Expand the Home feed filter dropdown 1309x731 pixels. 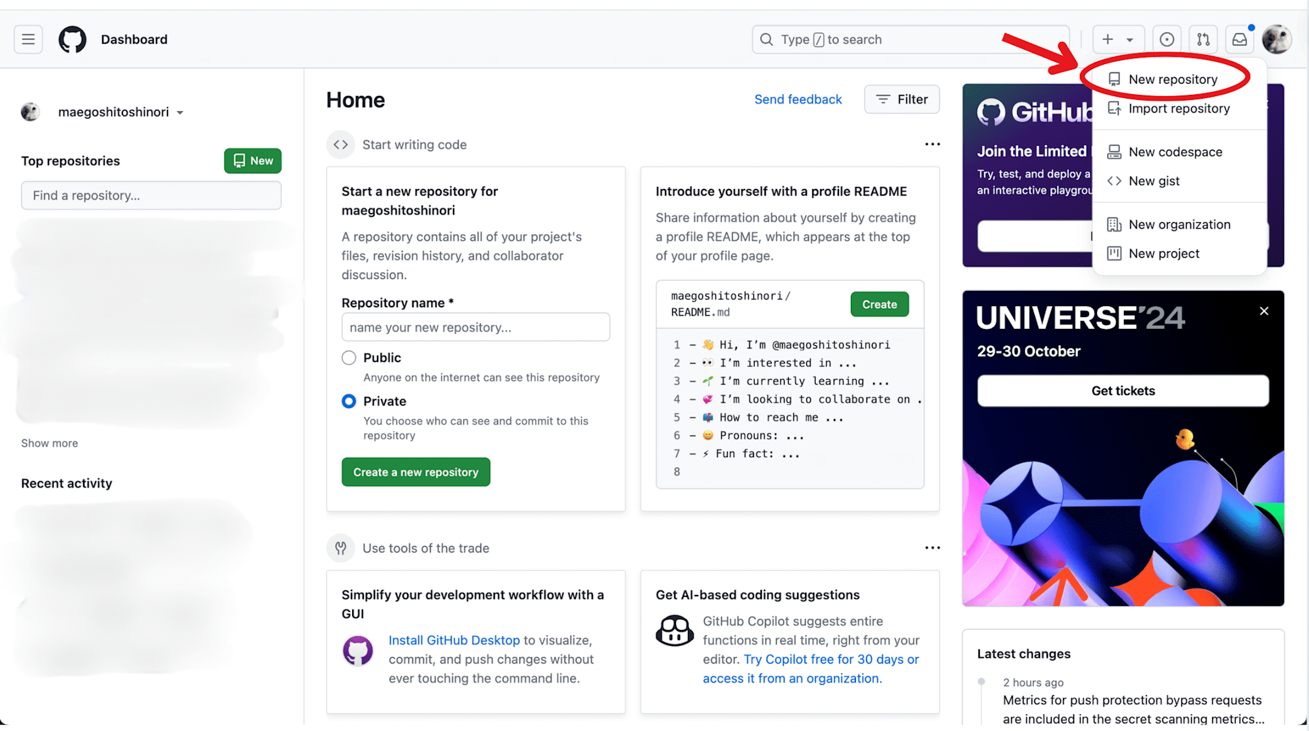(x=903, y=99)
